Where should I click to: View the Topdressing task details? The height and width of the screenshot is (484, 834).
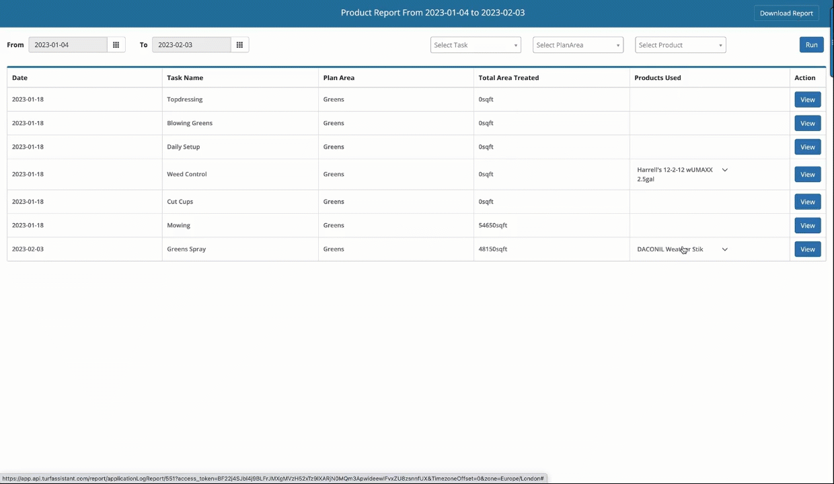click(x=807, y=99)
